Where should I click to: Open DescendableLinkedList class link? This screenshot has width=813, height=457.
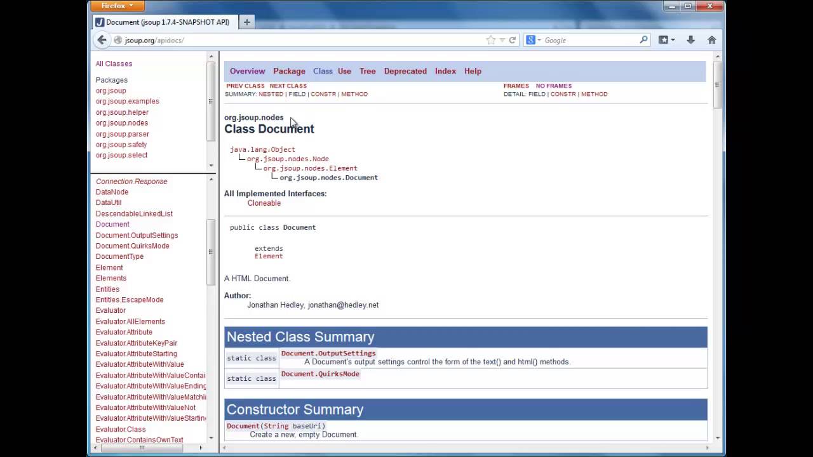click(134, 214)
